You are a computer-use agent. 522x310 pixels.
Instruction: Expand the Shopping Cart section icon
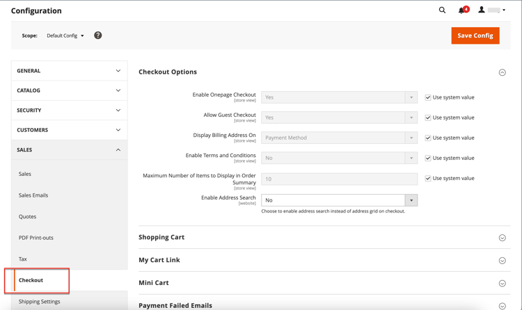[x=503, y=238]
